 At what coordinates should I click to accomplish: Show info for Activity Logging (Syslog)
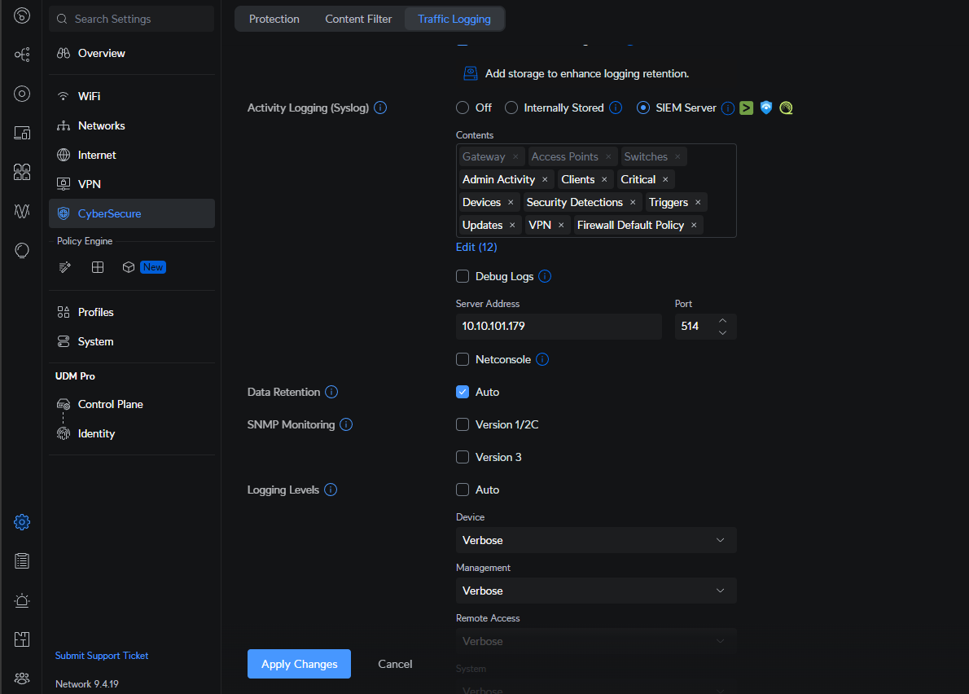(381, 108)
